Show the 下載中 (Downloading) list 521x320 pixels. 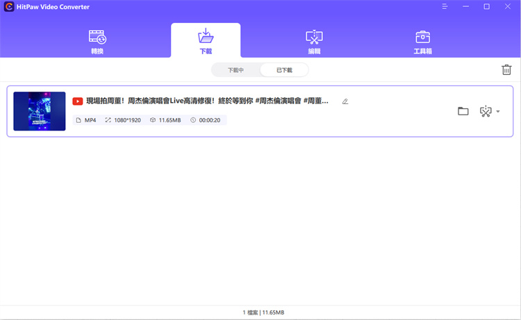235,70
